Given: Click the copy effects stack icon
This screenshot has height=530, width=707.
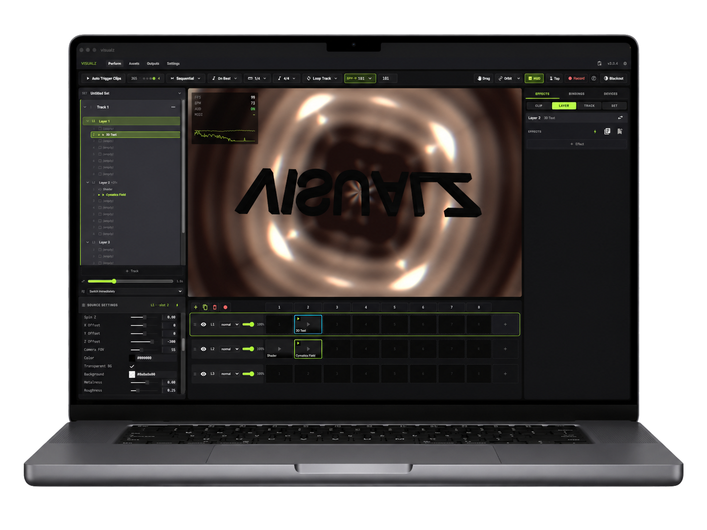Looking at the screenshot, I should click(x=607, y=131).
